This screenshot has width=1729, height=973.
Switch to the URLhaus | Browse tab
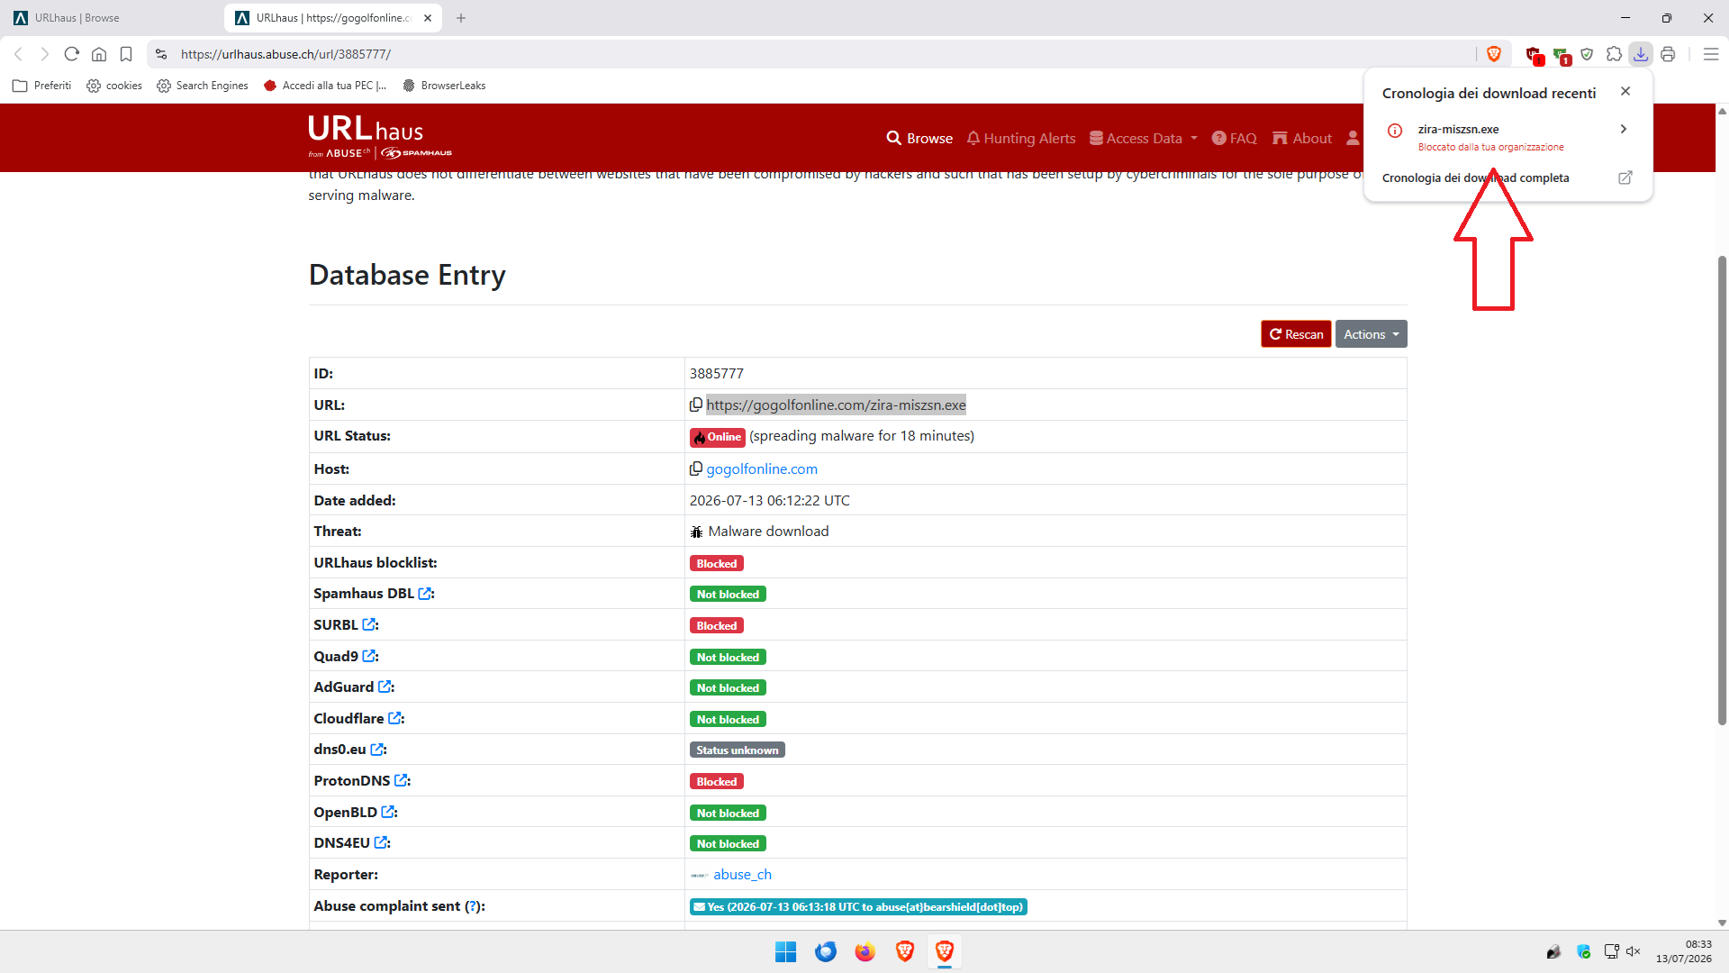tap(108, 18)
